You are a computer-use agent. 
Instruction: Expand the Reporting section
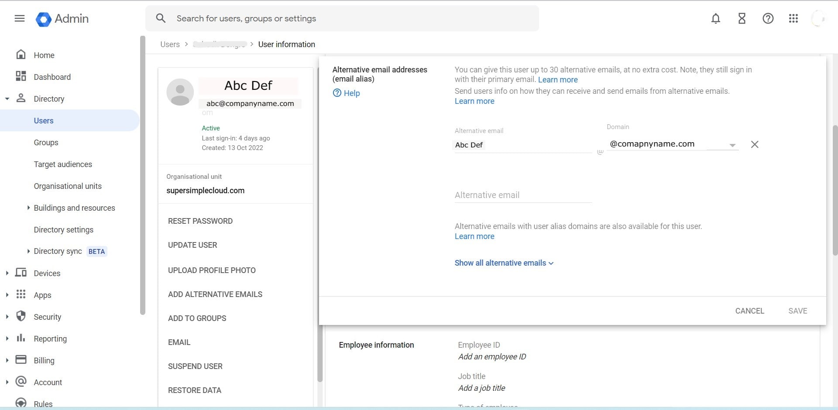[7, 339]
